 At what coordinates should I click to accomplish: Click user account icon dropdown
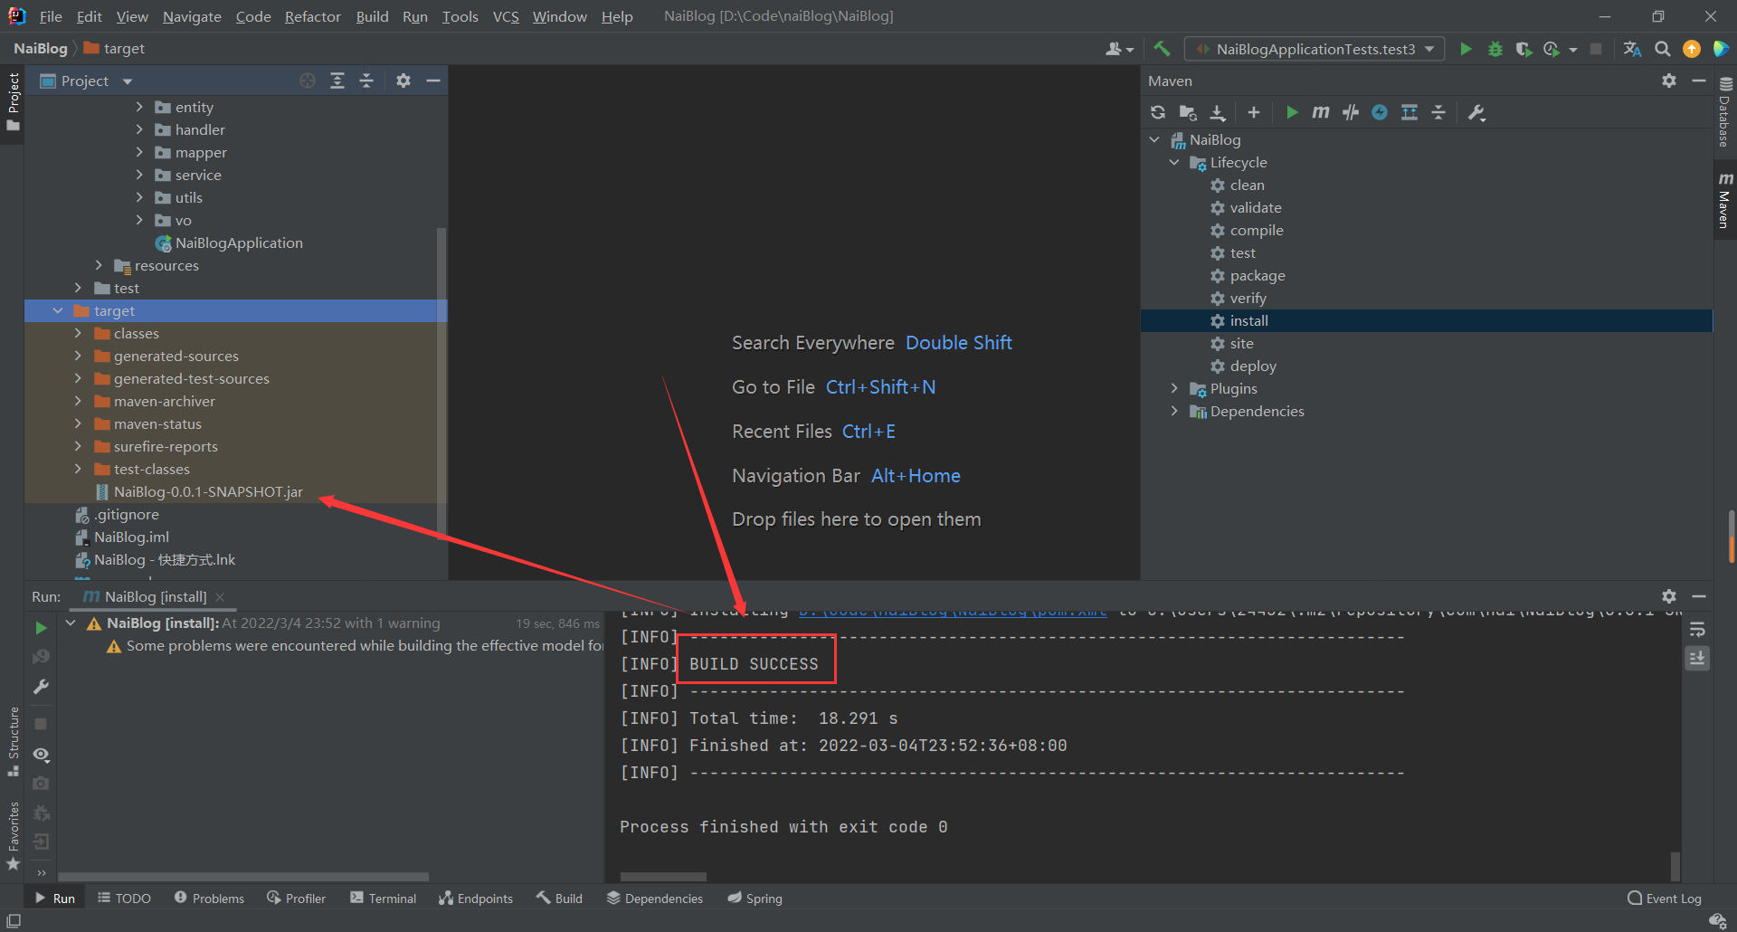coord(1119,49)
